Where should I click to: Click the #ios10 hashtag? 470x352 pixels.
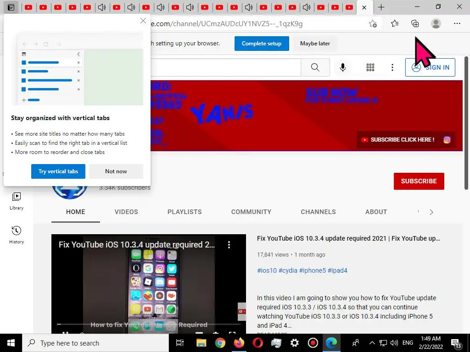(x=267, y=270)
